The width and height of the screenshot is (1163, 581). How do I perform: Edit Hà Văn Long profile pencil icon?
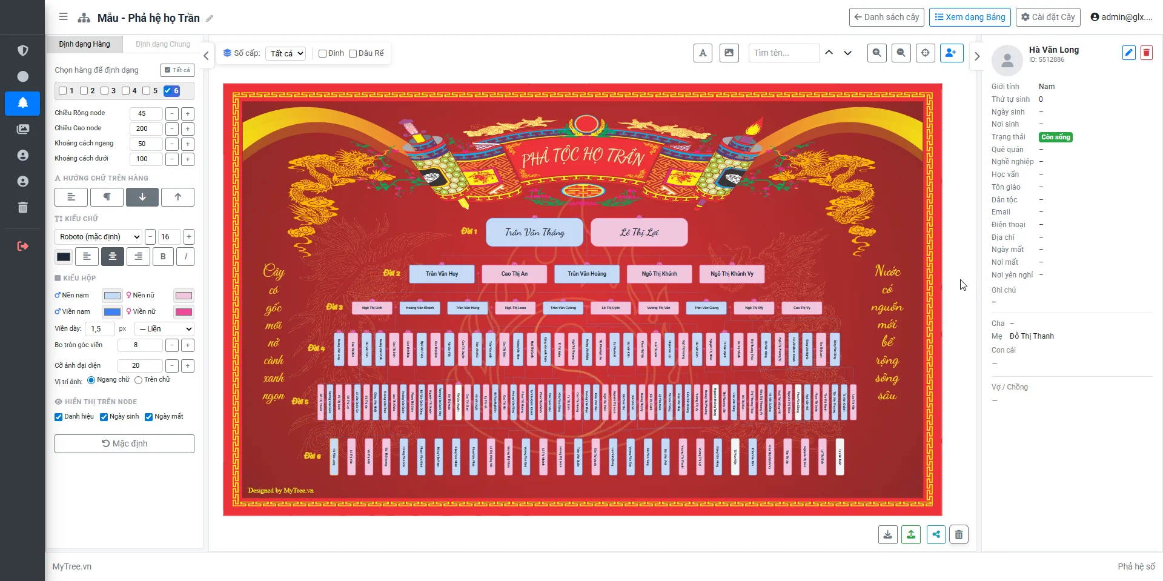point(1129,53)
